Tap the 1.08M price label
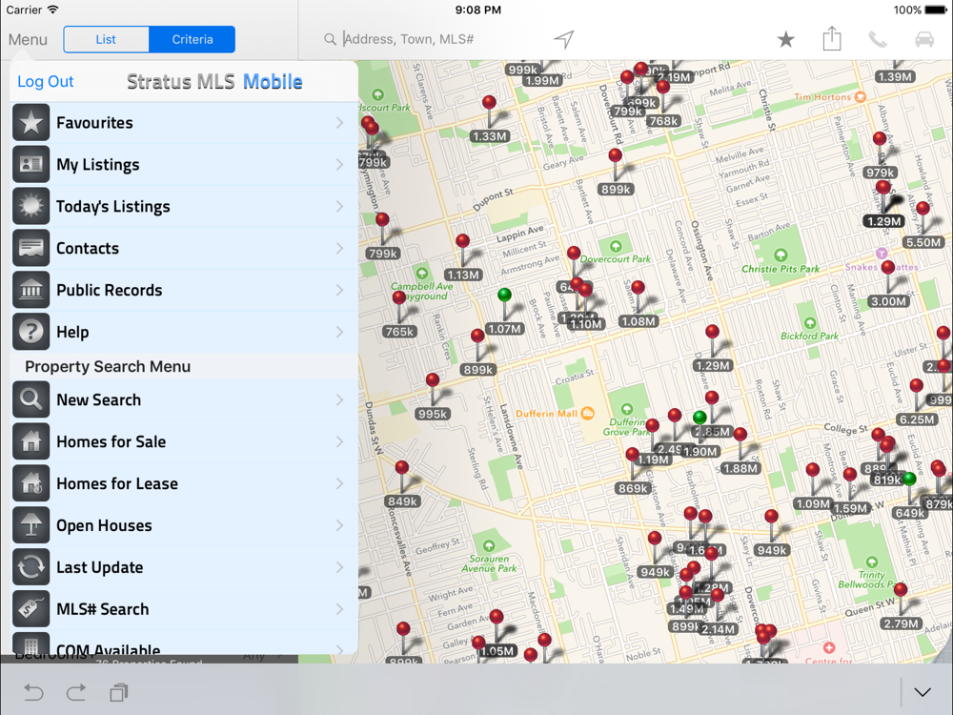The width and height of the screenshot is (953, 715). point(639,321)
